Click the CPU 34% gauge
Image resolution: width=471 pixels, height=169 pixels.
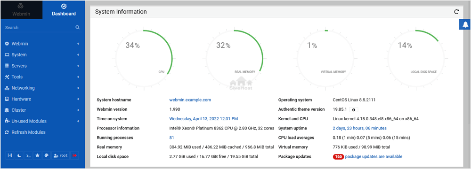[x=144, y=59]
